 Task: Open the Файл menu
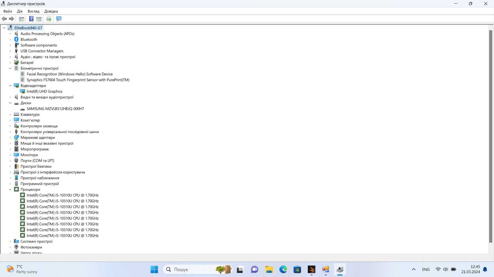(x=7, y=11)
